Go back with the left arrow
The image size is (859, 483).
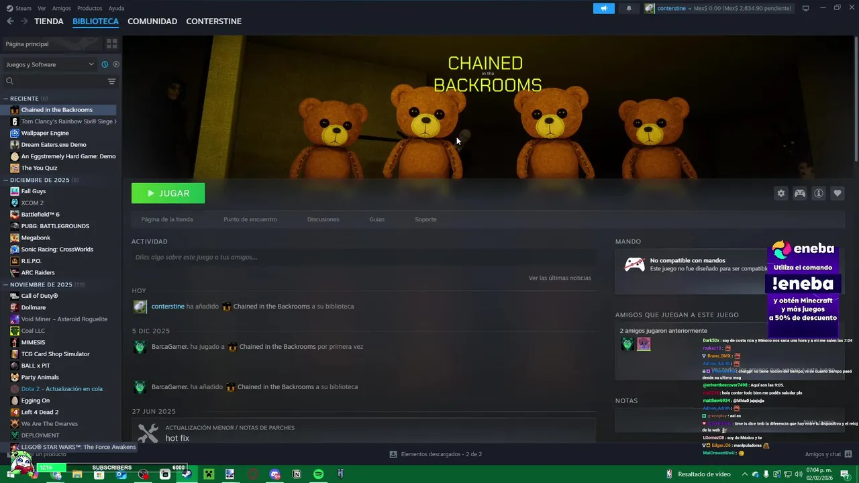click(10, 21)
